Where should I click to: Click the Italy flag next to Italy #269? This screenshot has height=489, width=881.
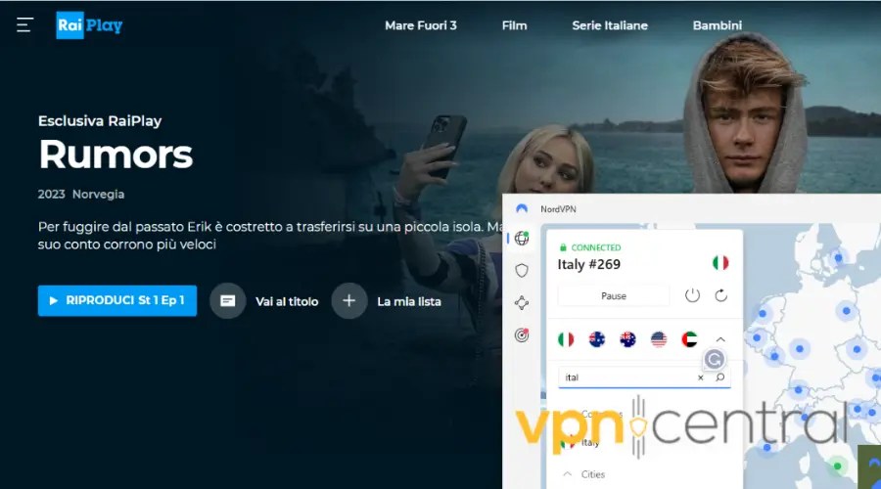pyautogui.click(x=720, y=263)
